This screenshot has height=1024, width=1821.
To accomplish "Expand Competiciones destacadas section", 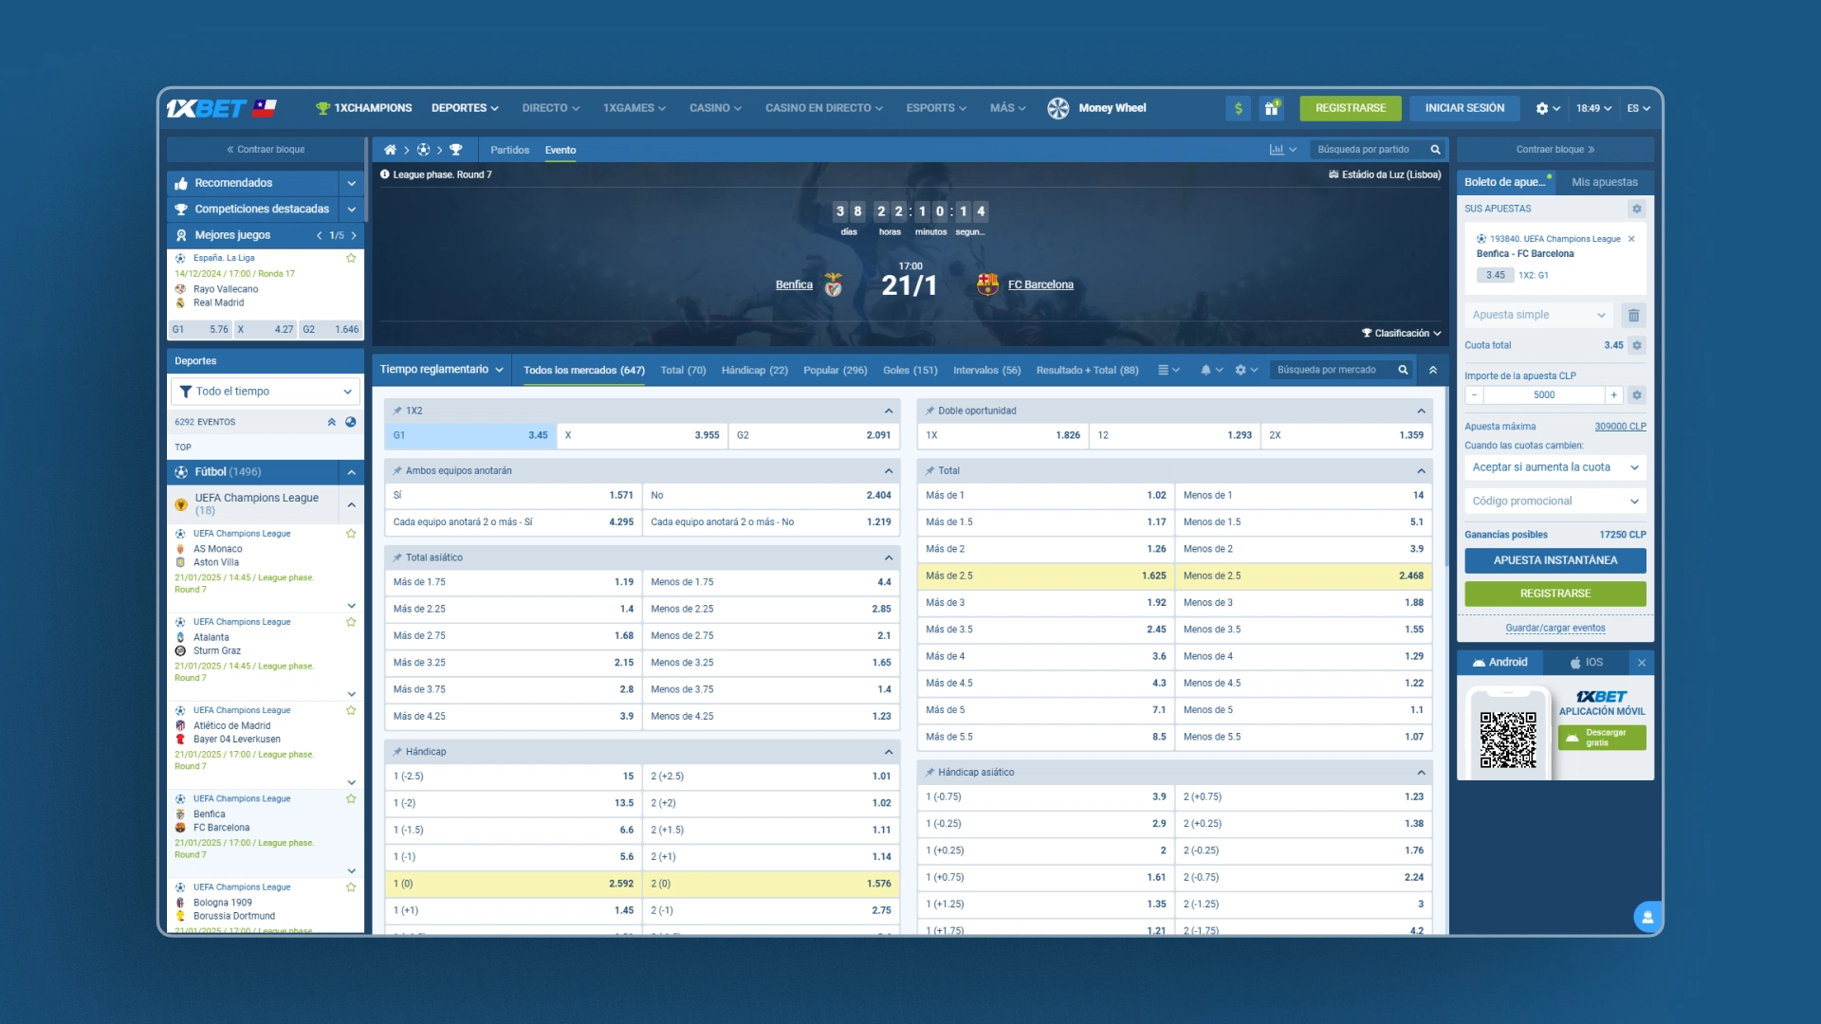I will pyautogui.click(x=351, y=210).
